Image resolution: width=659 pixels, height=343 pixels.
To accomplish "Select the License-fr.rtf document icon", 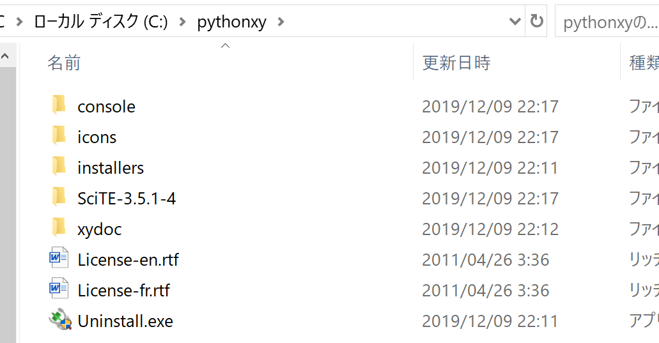I will [x=59, y=289].
